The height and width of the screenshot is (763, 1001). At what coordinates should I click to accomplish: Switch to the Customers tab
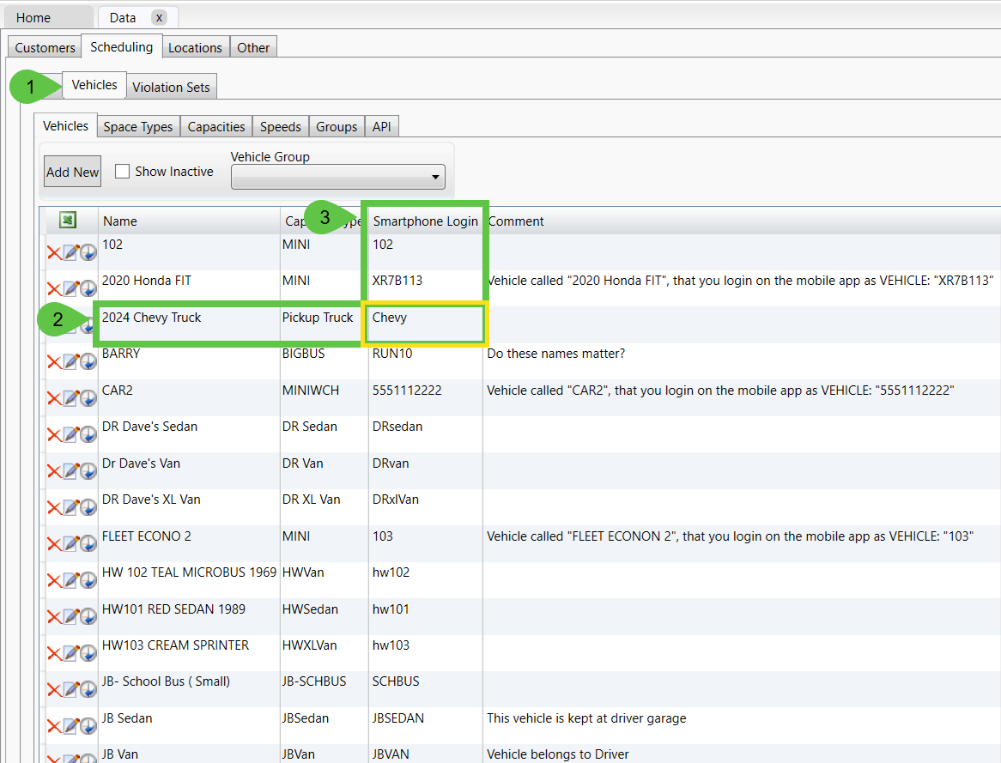click(x=44, y=47)
